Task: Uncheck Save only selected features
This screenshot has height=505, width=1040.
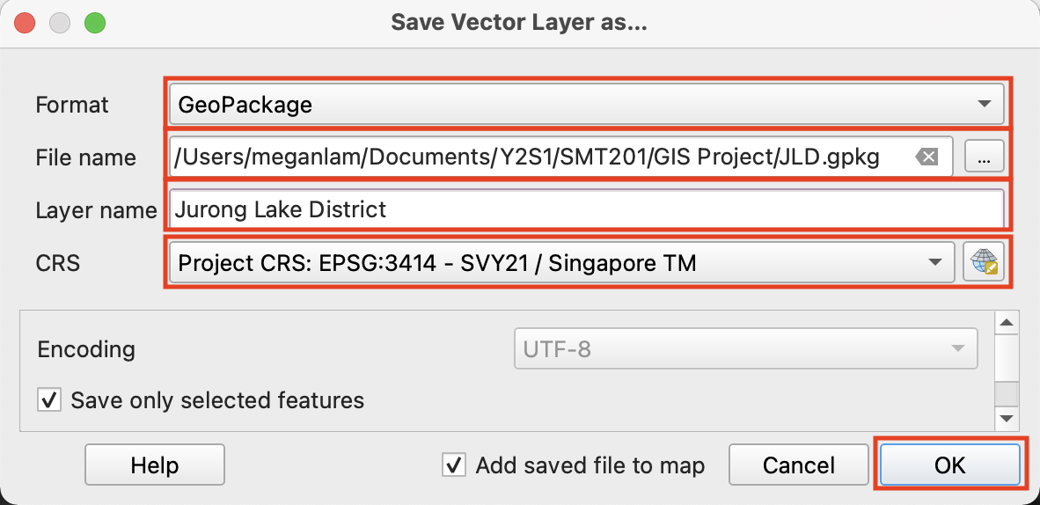Action: coord(49,400)
